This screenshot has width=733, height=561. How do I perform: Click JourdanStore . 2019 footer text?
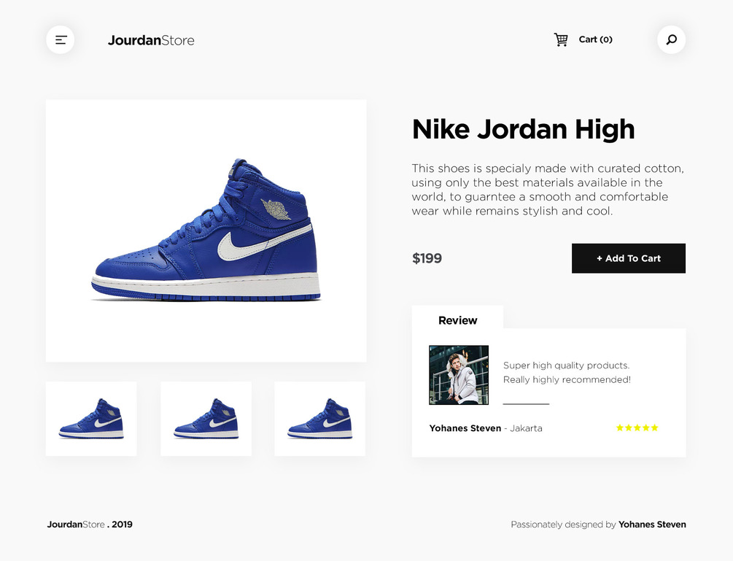pyautogui.click(x=90, y=525)
